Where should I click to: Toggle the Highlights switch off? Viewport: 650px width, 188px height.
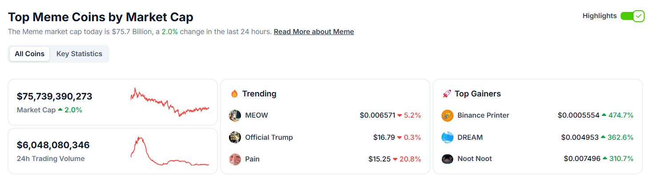tap(632, 16)
